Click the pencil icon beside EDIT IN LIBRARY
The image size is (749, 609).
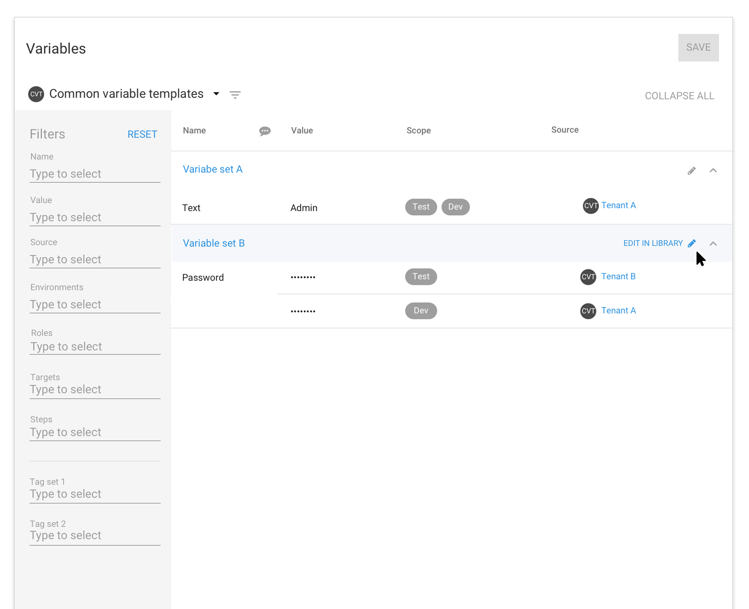pyautogui.click(x=691, y=243)
